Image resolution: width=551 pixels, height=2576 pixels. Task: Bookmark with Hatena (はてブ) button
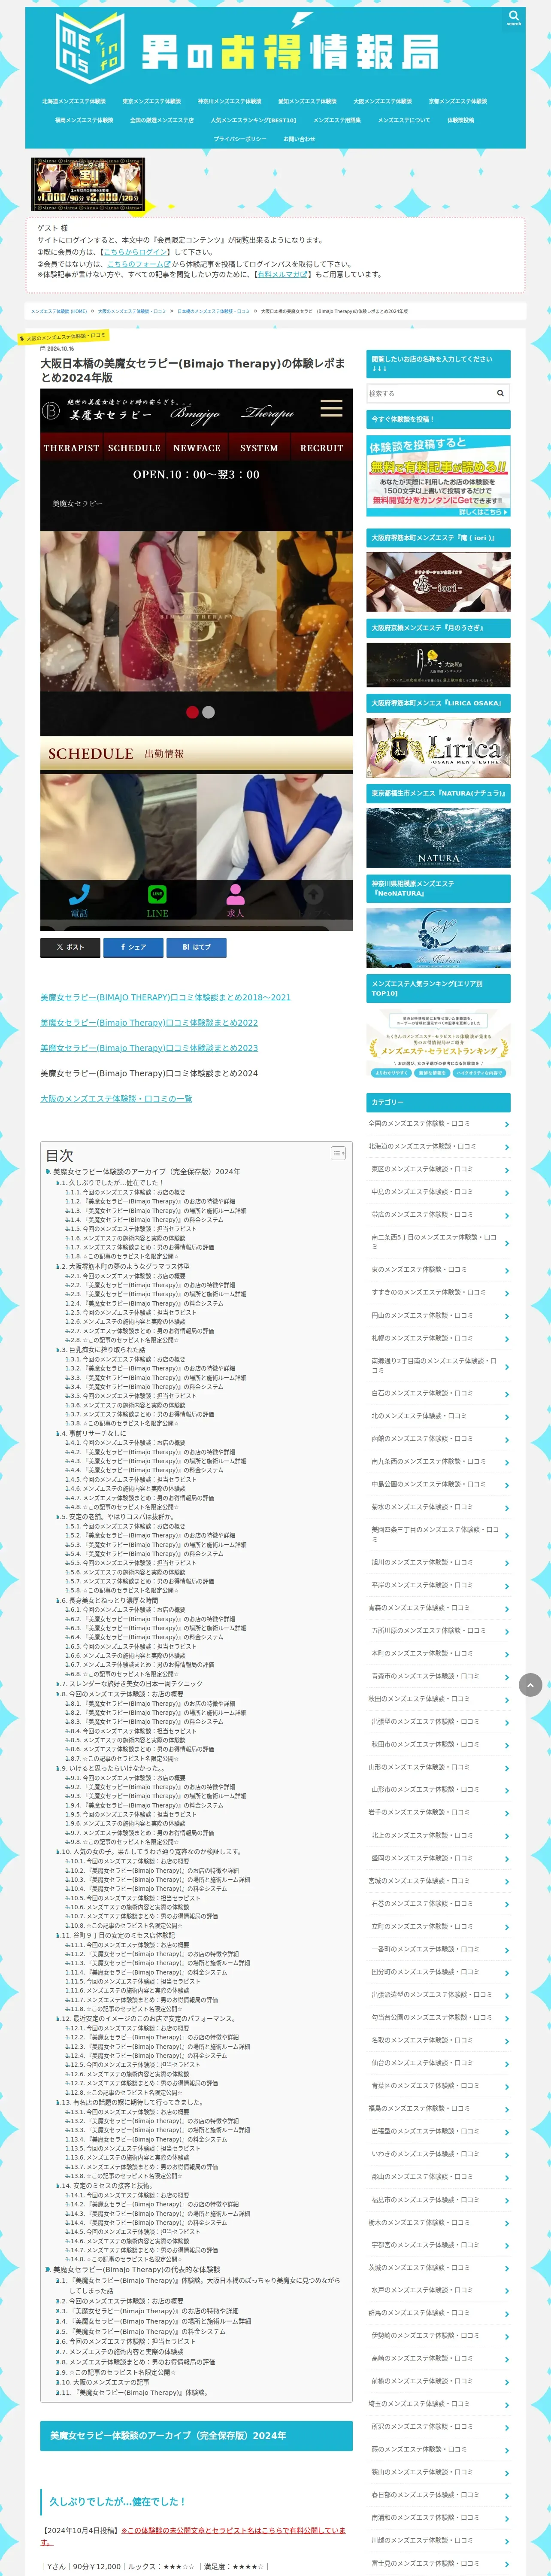[196, 947]
